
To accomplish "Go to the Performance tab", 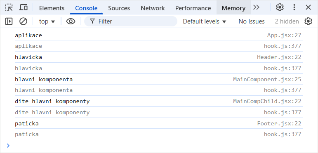I will (193, 8).
